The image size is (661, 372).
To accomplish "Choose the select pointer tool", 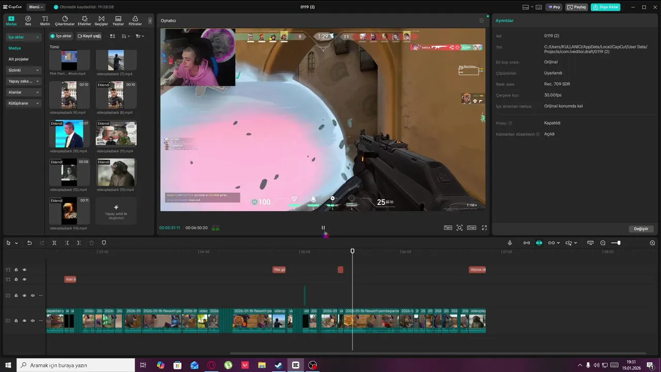I will (9, 243).
